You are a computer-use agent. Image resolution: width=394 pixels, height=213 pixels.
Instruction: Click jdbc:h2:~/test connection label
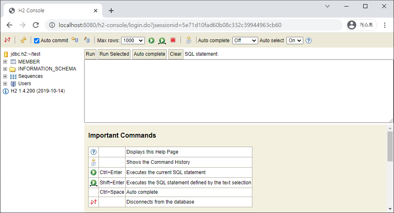[x=25, y=54]
